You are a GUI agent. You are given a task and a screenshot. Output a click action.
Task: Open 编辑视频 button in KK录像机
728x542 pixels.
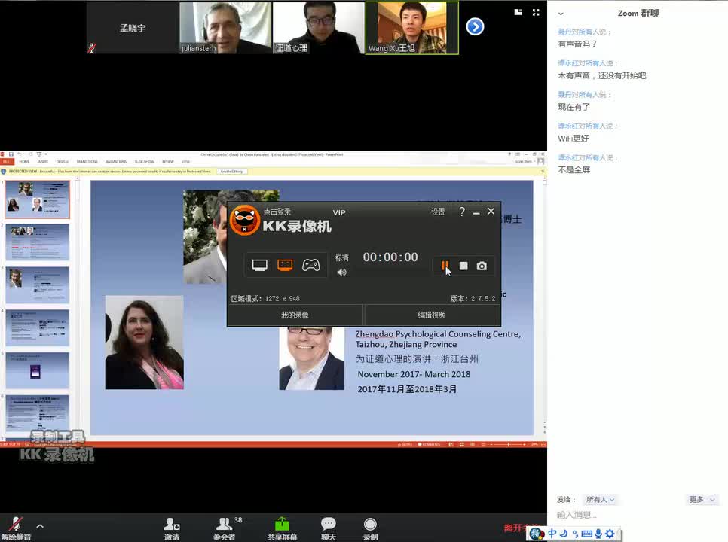[x=432, y=315]
